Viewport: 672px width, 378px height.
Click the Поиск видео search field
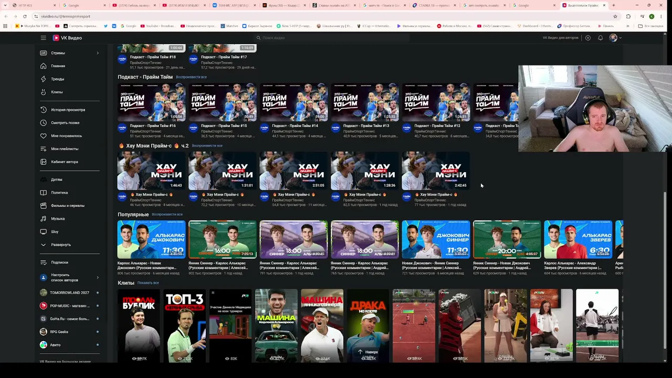pyautogui.click(x=332, y=38)
